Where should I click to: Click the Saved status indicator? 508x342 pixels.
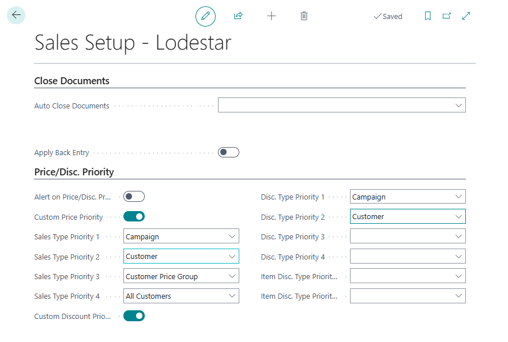tap(388, 16)
